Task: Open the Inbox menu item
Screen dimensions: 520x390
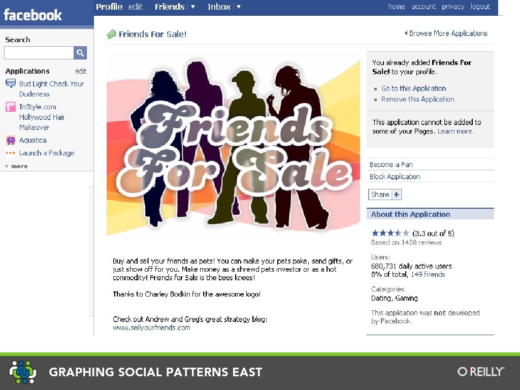Action: (218, 7)
